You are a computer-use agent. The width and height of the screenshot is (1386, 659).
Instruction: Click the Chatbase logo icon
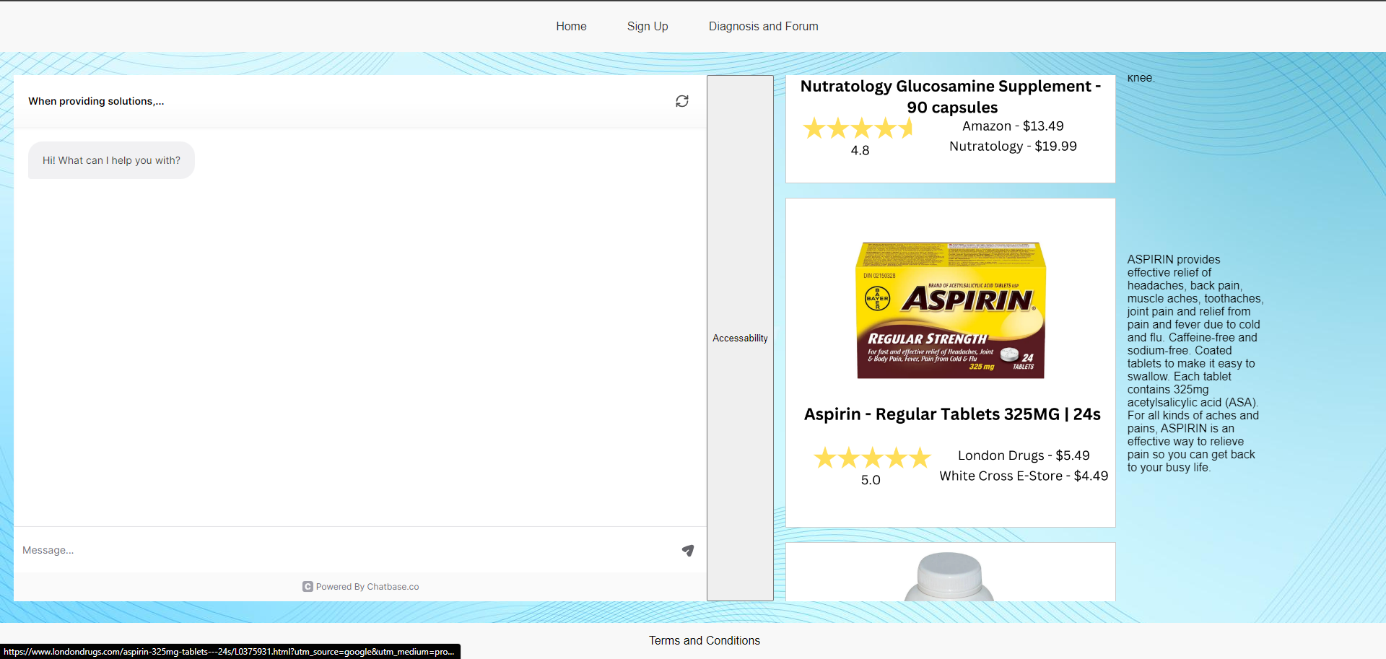click(x=308, y=587)
